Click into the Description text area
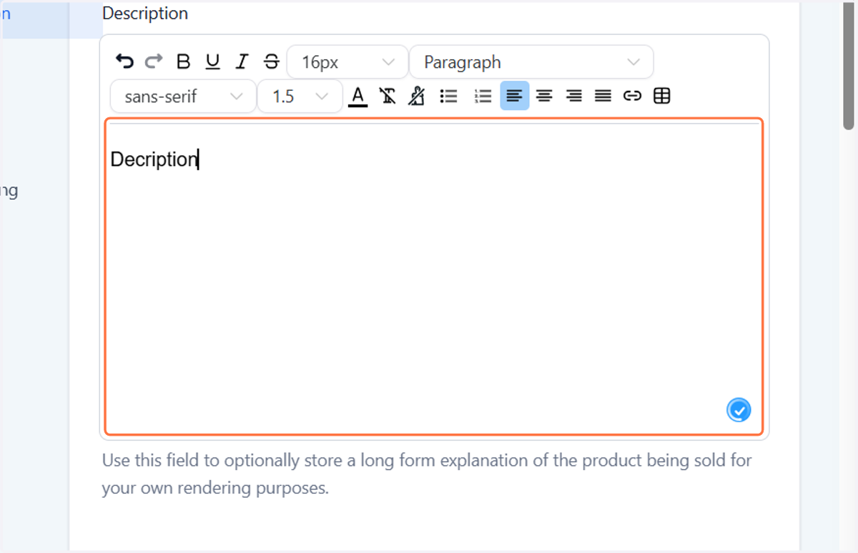This screenshot has height=553, width=858. point(434,276)
